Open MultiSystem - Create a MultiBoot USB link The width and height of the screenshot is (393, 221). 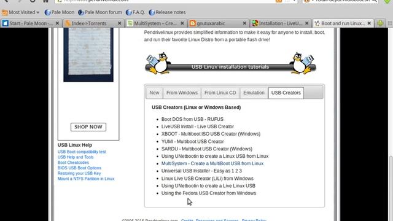[212, 163]
